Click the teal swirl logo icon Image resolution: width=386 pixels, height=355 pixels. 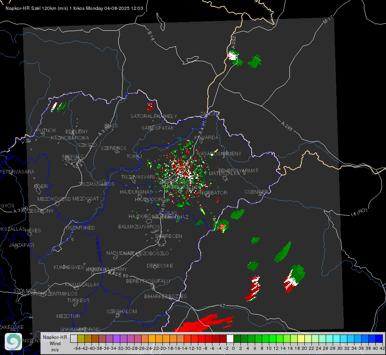tap(13, 342)
